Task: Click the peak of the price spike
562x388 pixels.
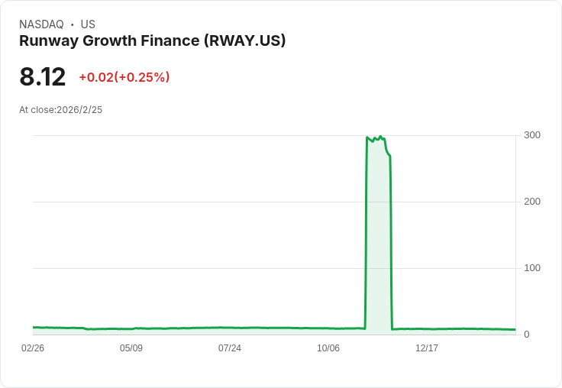Action: click(380, 136)
